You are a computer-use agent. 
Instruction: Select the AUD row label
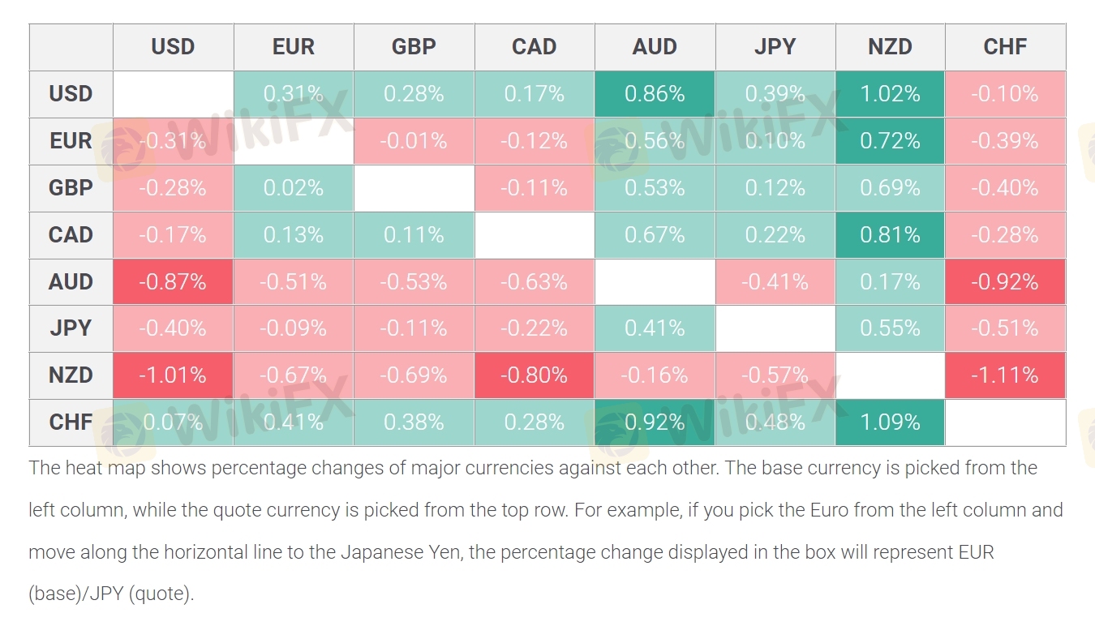(71, 281)
